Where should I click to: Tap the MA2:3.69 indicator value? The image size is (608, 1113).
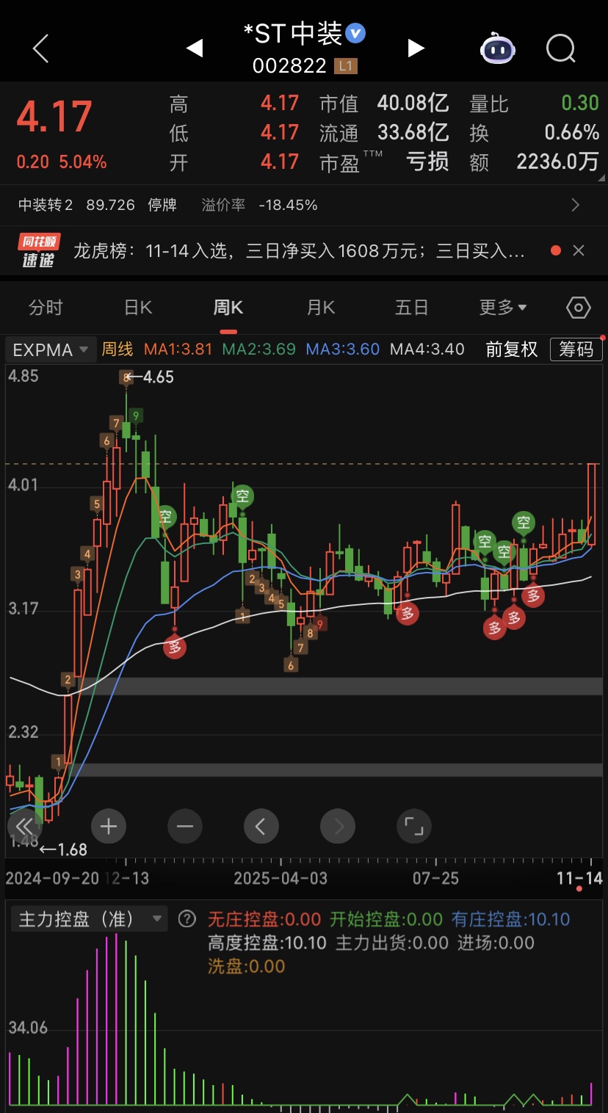point(259,349)
